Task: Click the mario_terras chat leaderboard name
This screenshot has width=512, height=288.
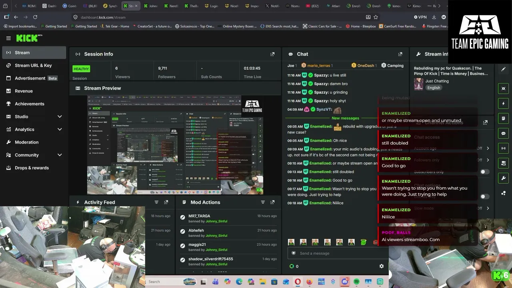Action: click(318, 65)
